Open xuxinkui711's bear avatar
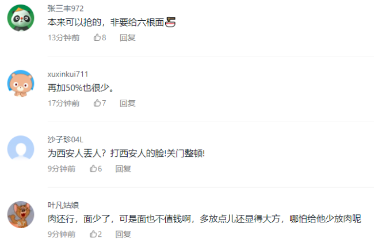Image resolution: width=374 pixels, height=242 pixels. coord(21,84)
